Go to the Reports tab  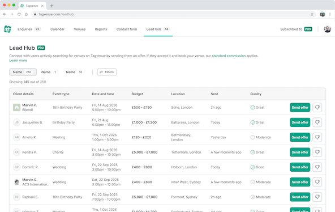pyautogui.click(x=101, y=29)
